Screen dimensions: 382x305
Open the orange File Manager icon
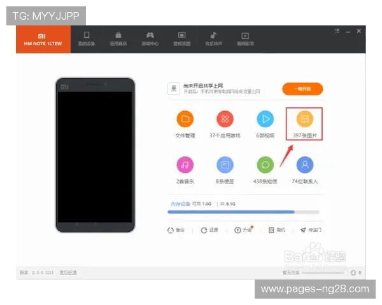(x=185, y=119)
